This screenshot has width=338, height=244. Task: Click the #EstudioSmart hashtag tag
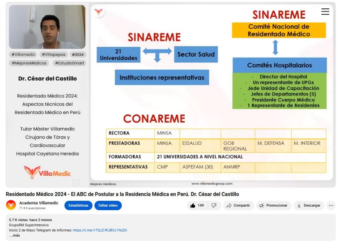pyautogui.click(x=69, y=63)
